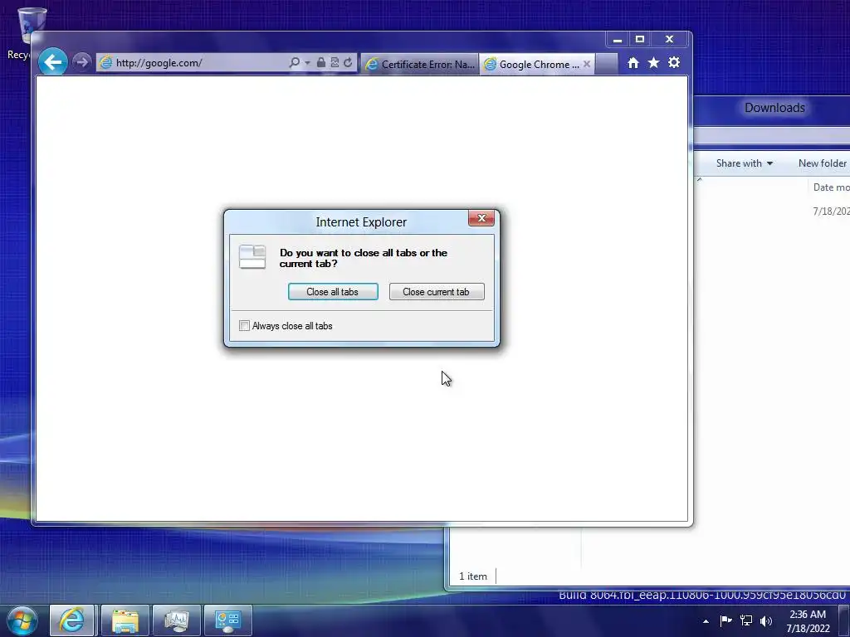850x637 pixels.
Task: Click the Close current tab button
Action: pos(437,291)
